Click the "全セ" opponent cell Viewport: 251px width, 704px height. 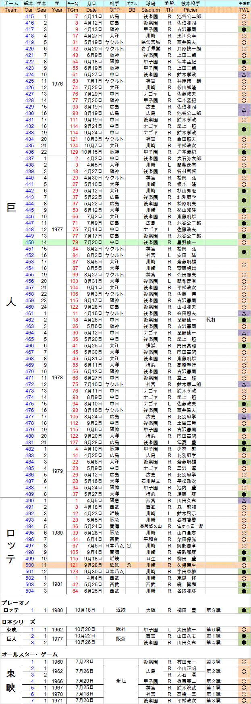(121, 681)
